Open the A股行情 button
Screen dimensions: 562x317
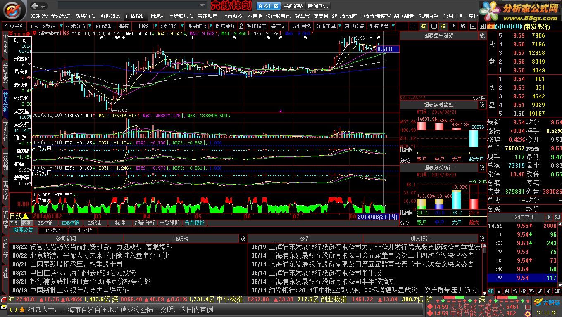point(268,6)
